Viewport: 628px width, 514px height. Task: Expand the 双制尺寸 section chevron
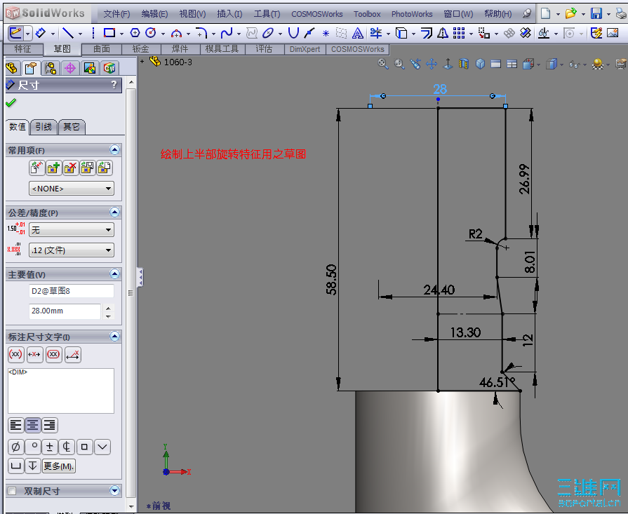click(114, 490)
